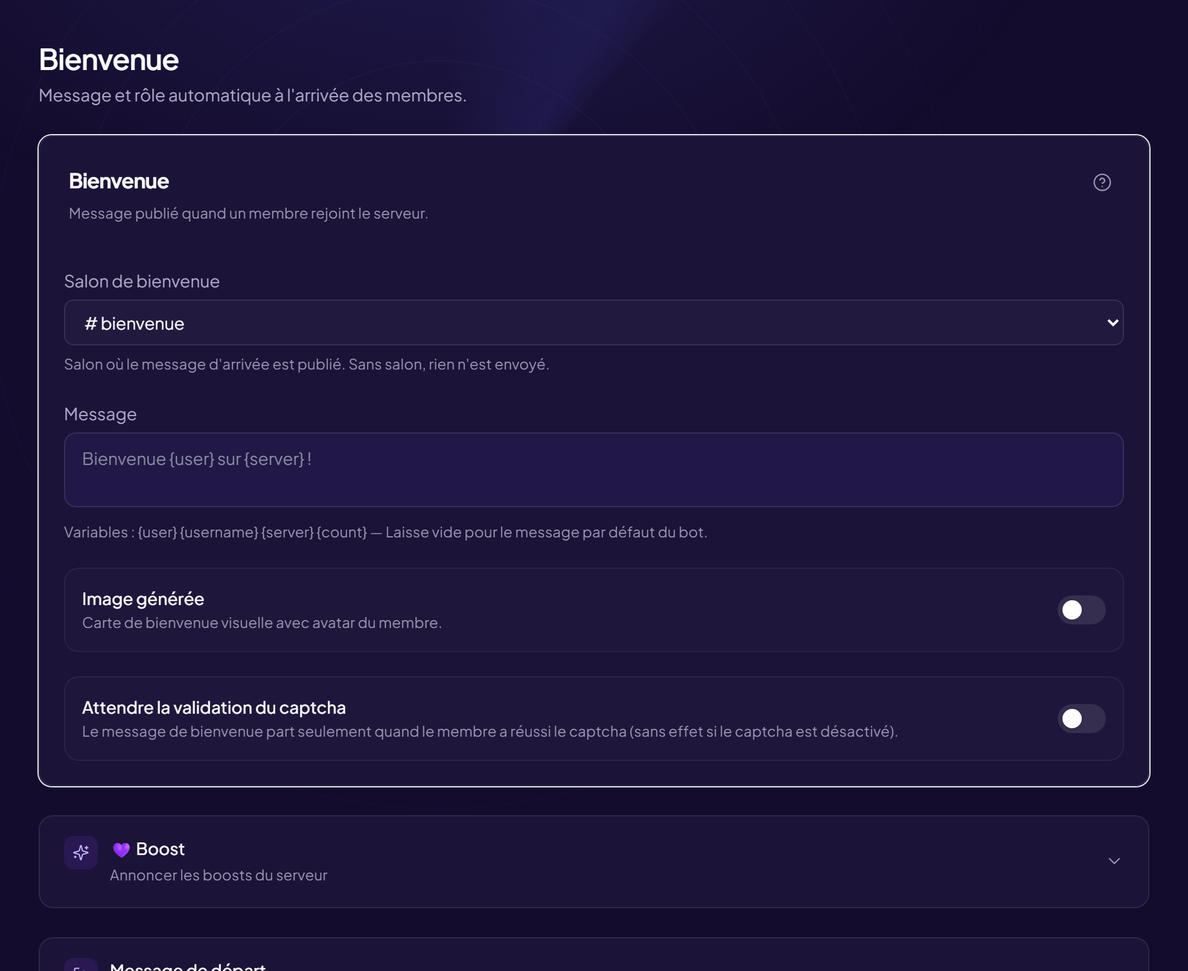The width and height of the screenshot is (1188, 971).
Task: Click Annoncer les boosts du serveur text
Action: pos(219,875)
